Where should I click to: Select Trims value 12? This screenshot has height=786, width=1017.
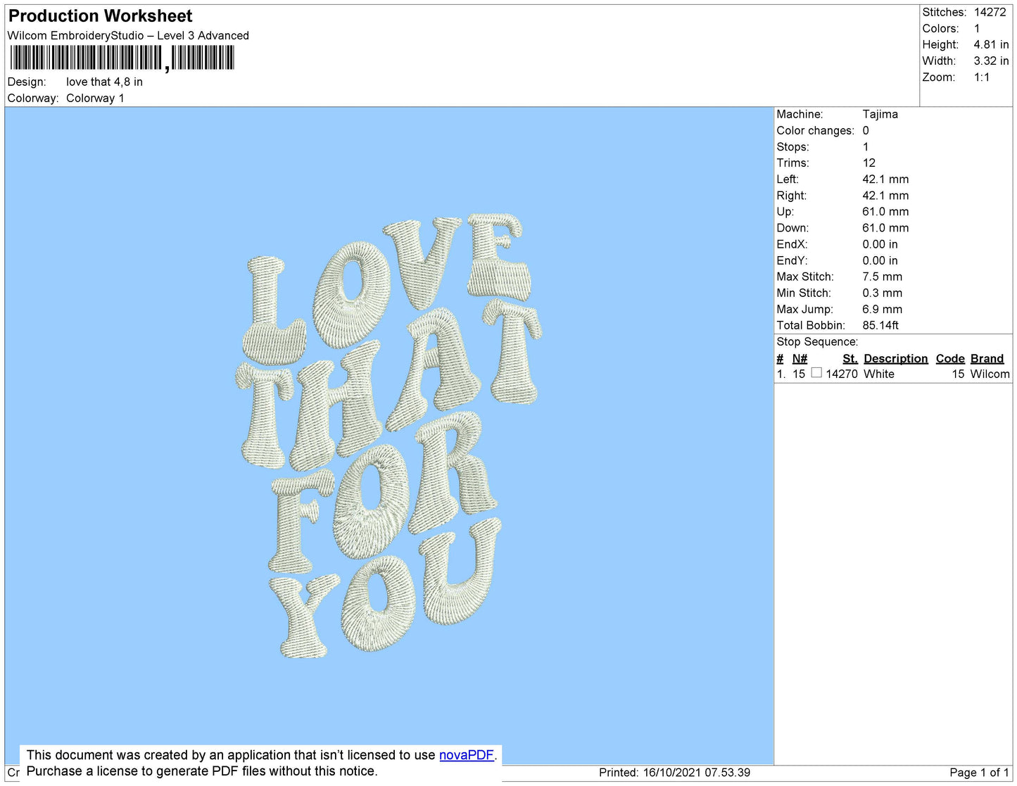click(x=869, y=163)
